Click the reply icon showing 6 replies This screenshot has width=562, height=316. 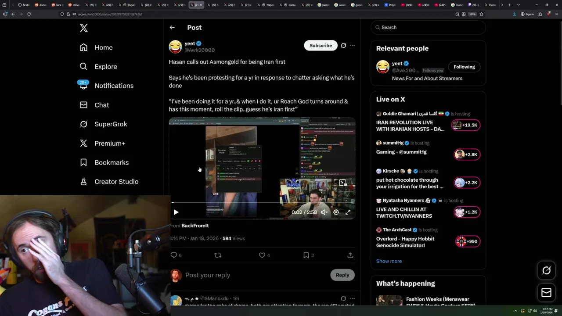(x=176, y=255)
